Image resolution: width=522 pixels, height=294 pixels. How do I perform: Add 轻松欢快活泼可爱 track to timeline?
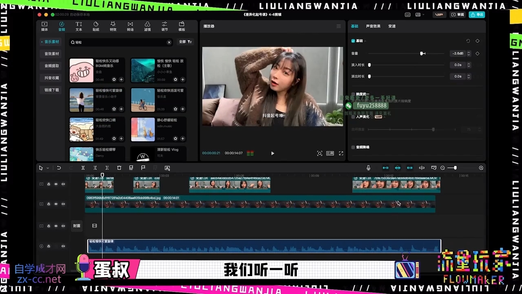(182, 109)
